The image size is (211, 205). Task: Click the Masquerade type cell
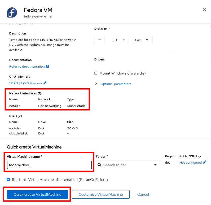click(x=76, y=106)
